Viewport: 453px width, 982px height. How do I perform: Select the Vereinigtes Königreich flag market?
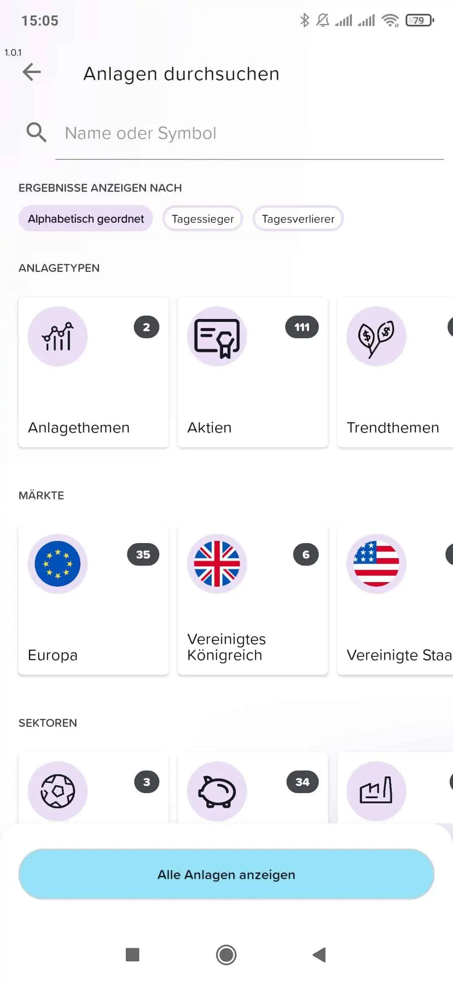tap(253, 600)
